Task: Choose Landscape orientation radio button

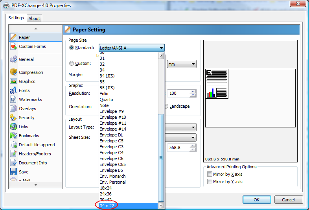Action: 166,106
